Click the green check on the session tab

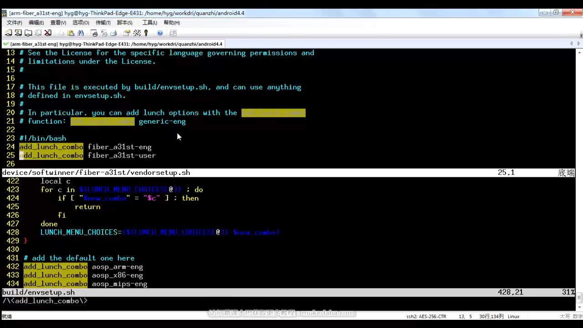pos(5,44)
